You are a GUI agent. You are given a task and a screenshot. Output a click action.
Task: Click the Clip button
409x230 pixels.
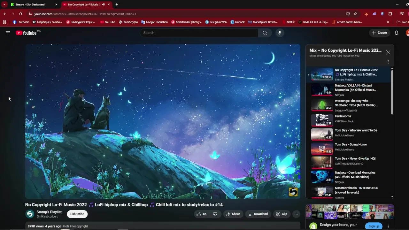click(282, 214)
